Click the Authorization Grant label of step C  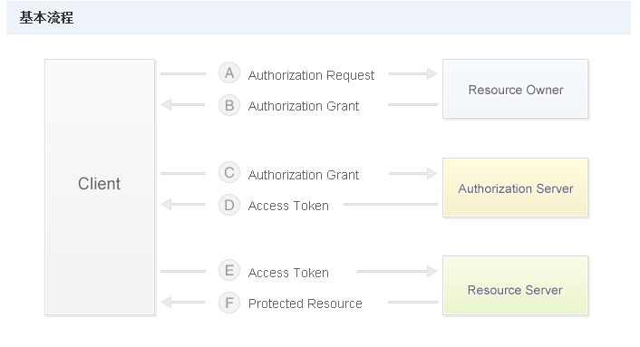pyautogui.click(x=304, y=176)
